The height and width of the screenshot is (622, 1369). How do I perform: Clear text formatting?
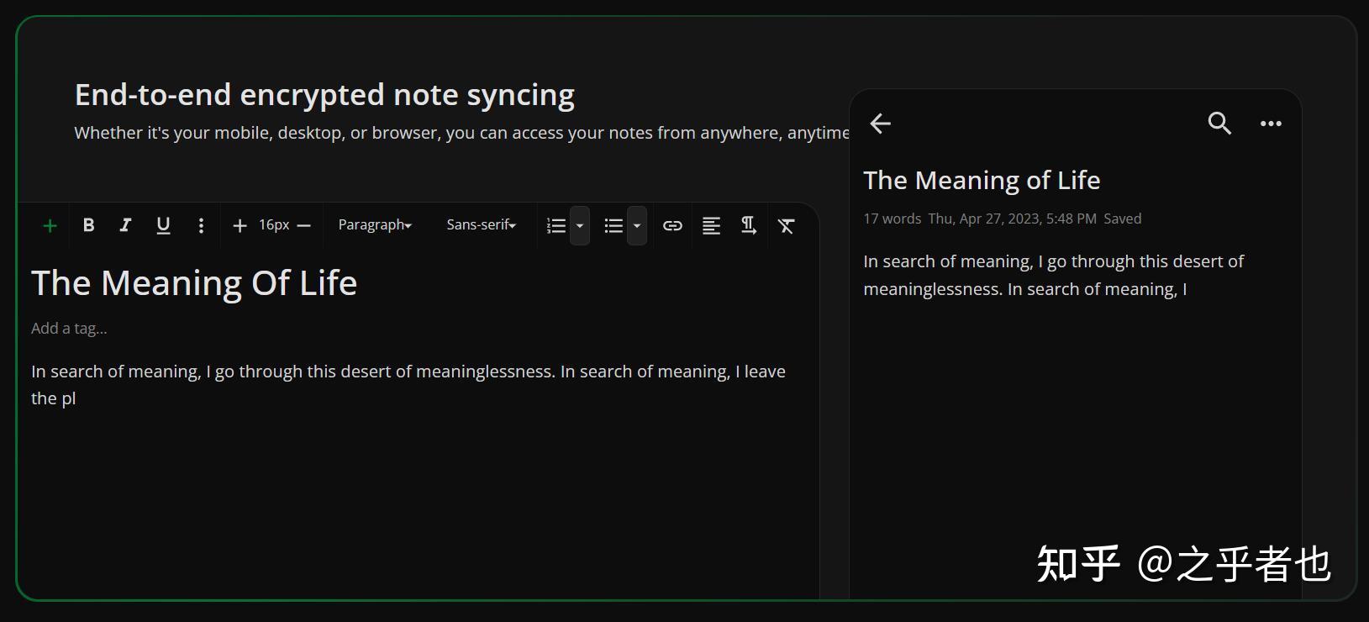(x=786, y=225)
